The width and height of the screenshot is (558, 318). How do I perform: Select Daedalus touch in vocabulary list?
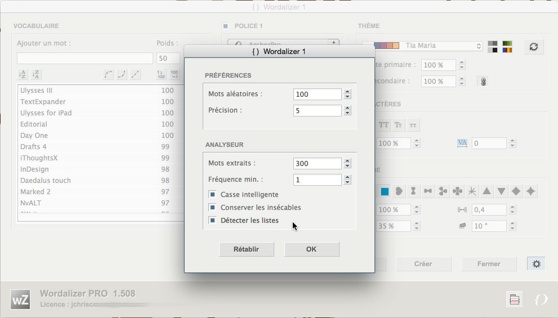coord(101,180)
